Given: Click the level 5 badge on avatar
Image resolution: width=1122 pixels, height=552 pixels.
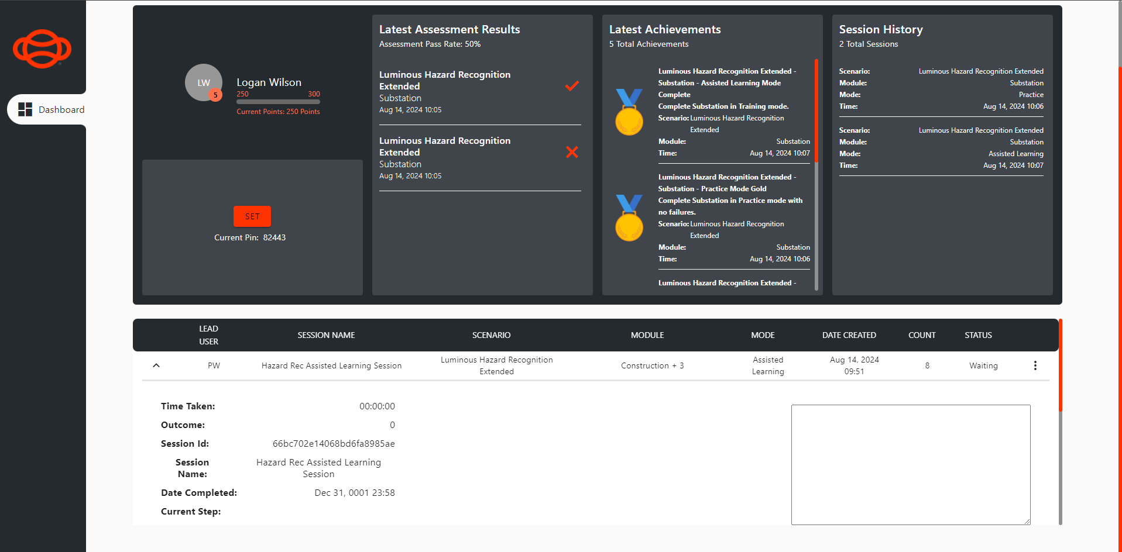Looking at the screenshot, I should coord(215,95).
